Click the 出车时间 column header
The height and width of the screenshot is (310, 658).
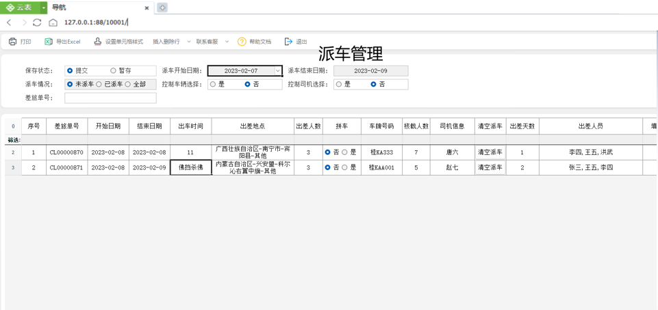click(x=191, y=126)
